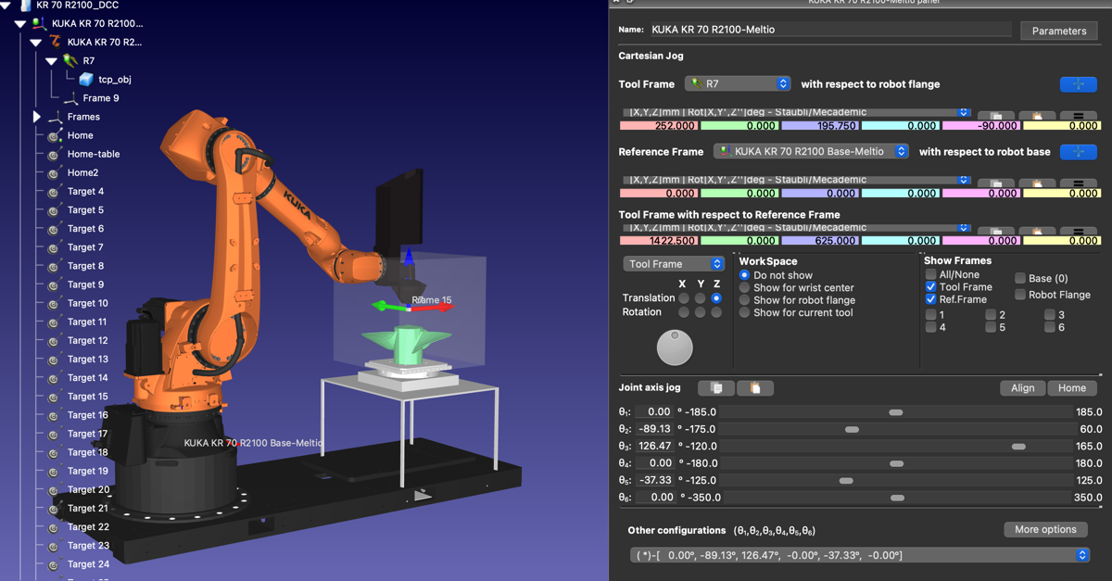Select the Show for wrist center option
The height and width of the screenshot is (581, 1112).
coord(744,288)
